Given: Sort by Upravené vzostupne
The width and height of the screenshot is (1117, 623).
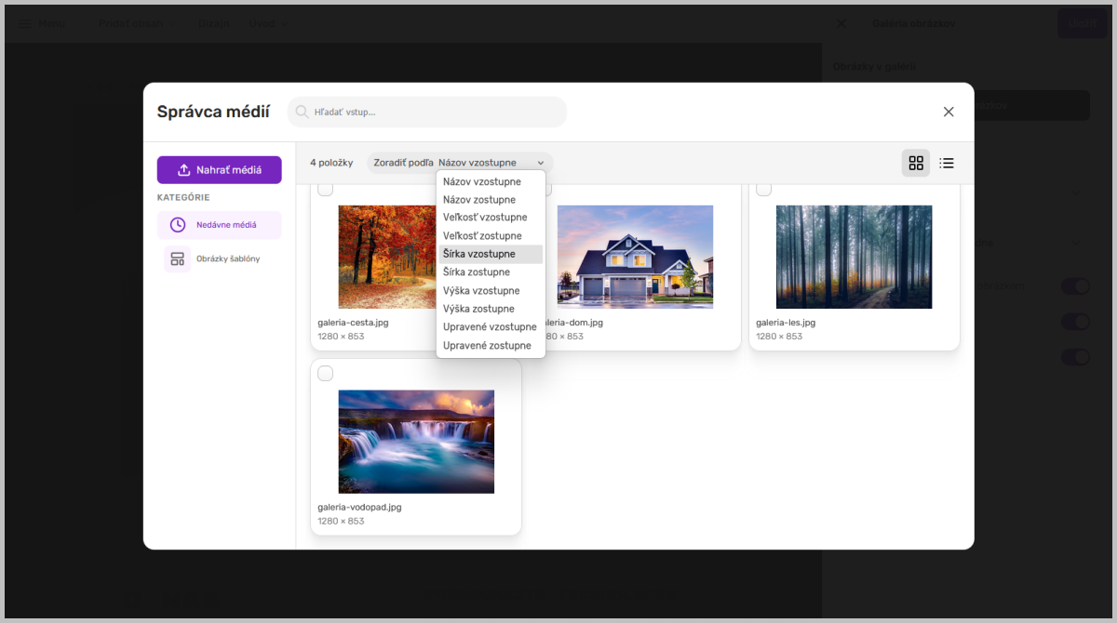Looking at the screenshot, I should [491, 327].
